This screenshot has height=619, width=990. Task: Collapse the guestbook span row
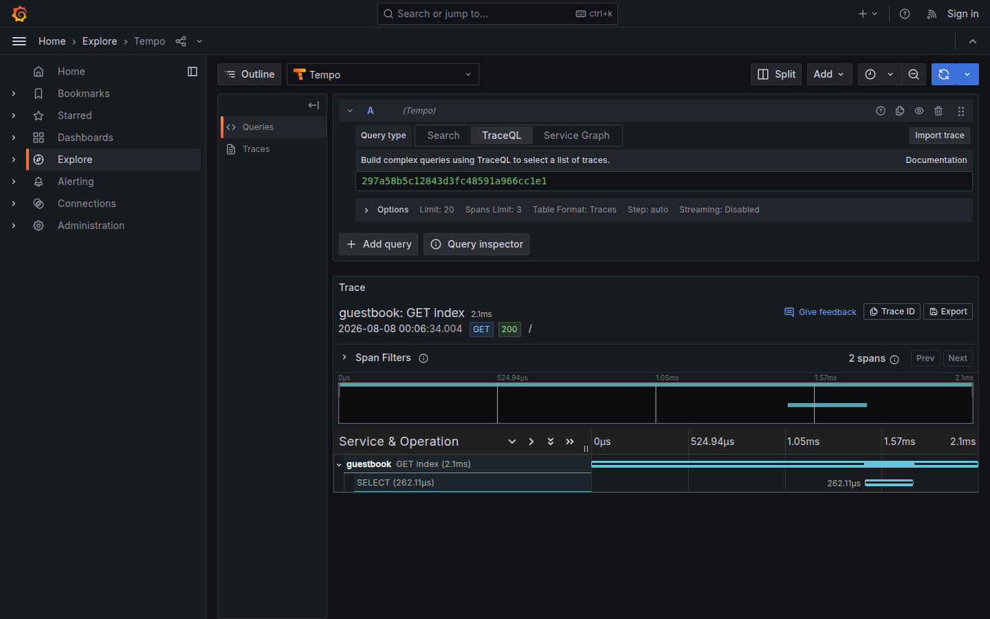[339, 465]
